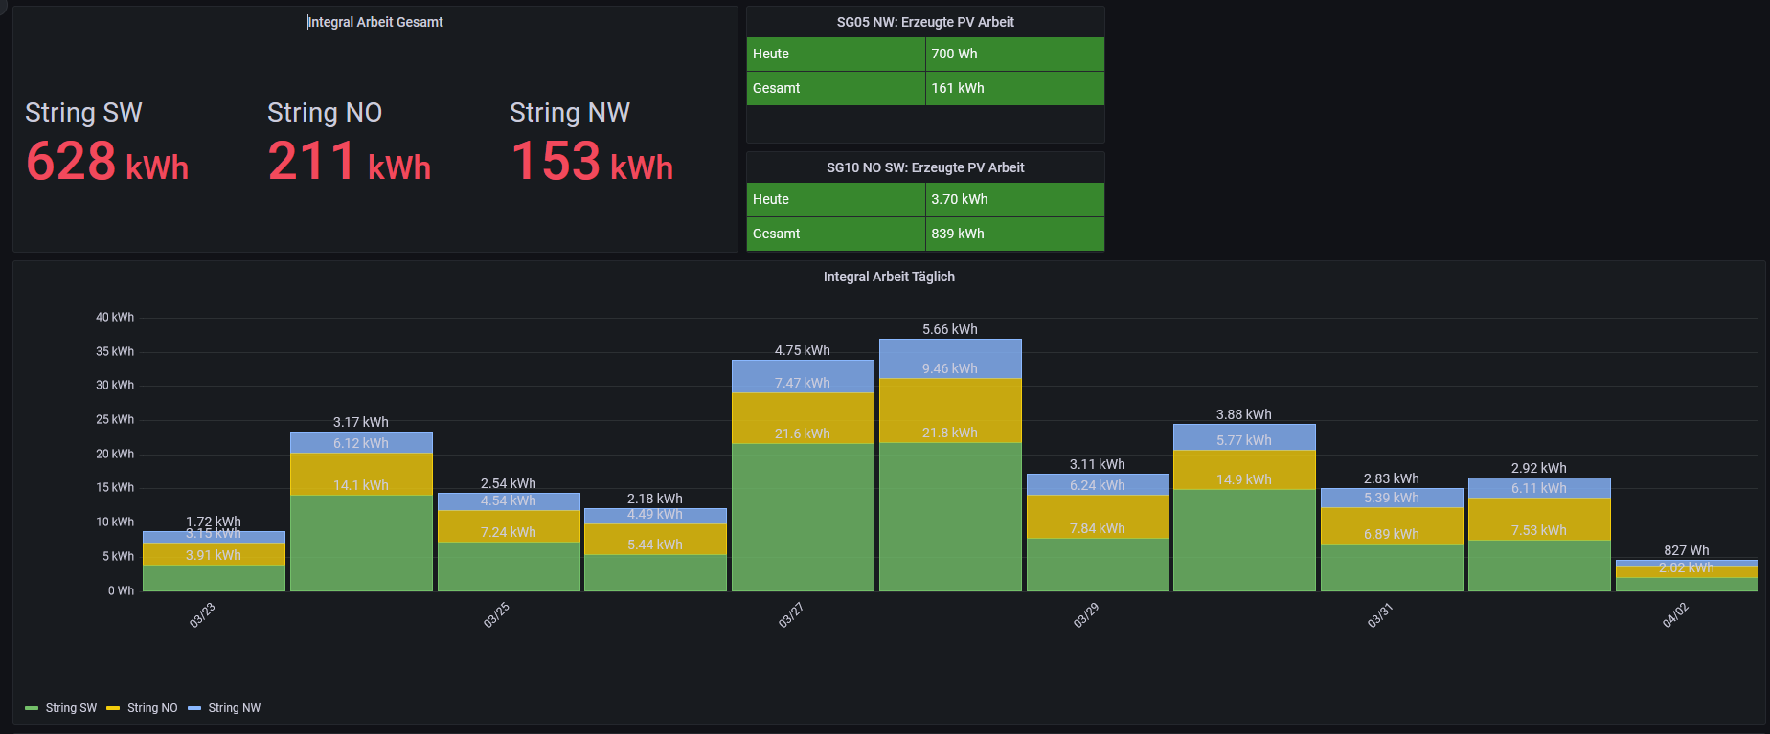Click the 3.70 kWh Heute cell in SG10 table
1770x734 pixels.
(x=959, y=199)
